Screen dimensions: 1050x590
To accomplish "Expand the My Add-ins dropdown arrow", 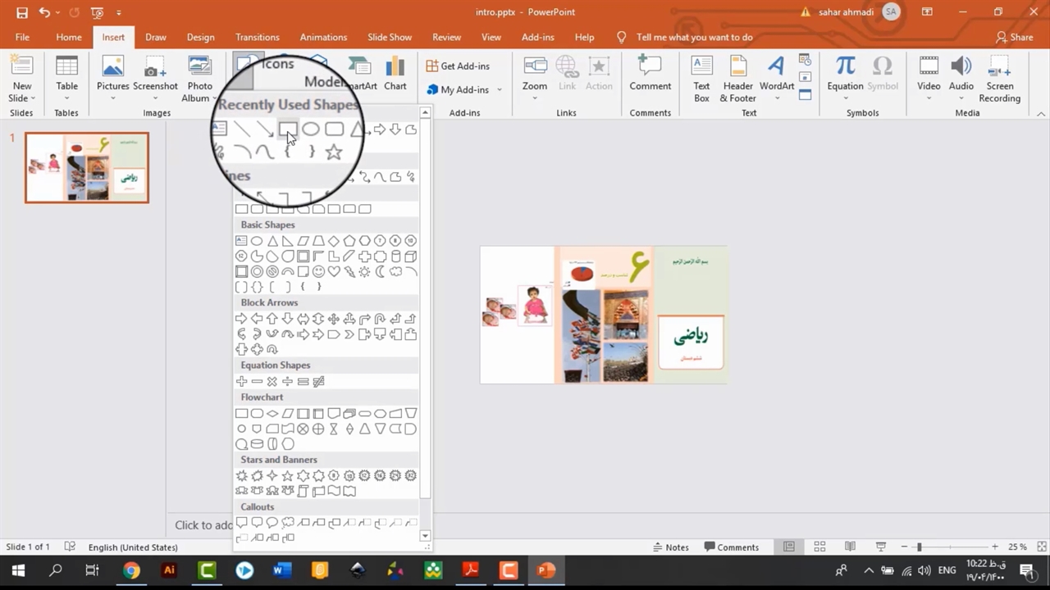I will click(x=499, y=90).
